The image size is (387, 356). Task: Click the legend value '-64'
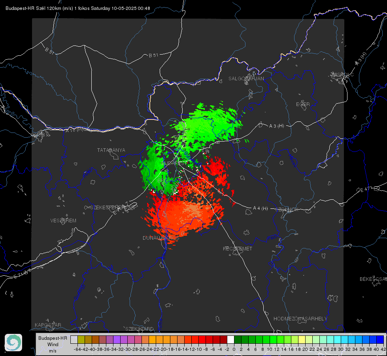click(77, 349)
